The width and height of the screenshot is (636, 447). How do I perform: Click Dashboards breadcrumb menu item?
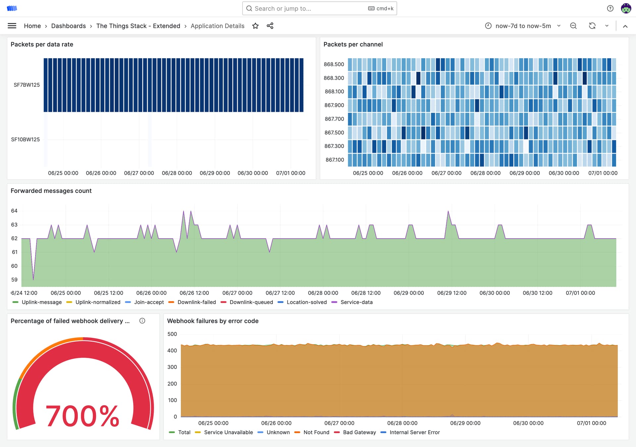[68, 25]
